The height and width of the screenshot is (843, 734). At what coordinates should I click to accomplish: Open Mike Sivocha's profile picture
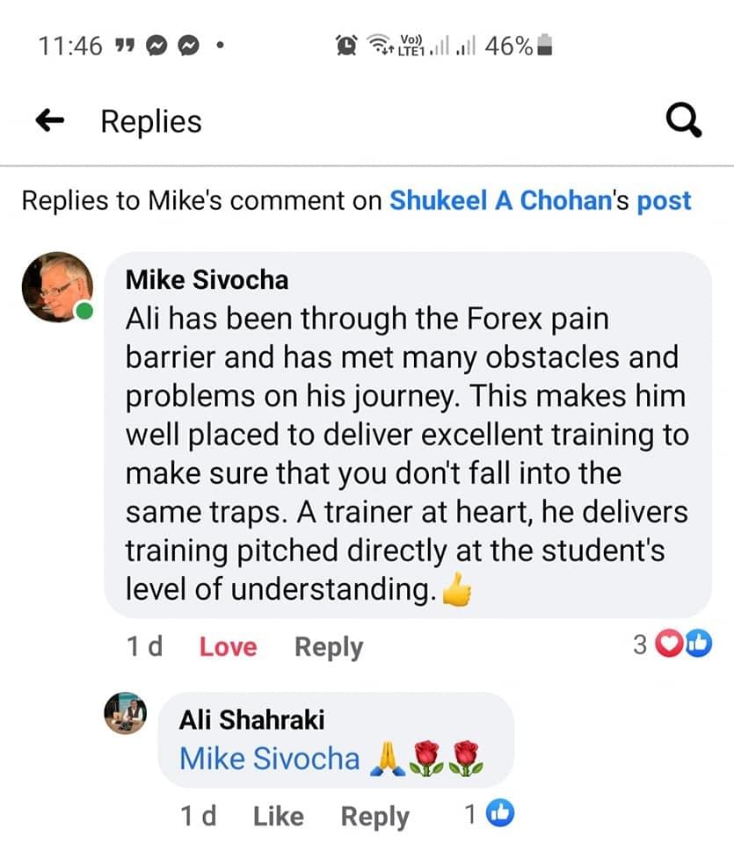pos(57,287)
